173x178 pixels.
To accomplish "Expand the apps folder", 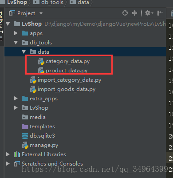I will [x=16, y=33].
